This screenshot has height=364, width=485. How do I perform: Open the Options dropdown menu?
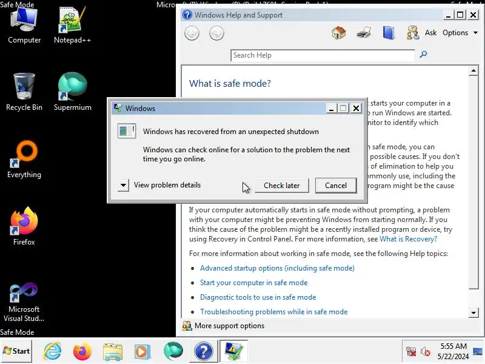pos(460,33)
